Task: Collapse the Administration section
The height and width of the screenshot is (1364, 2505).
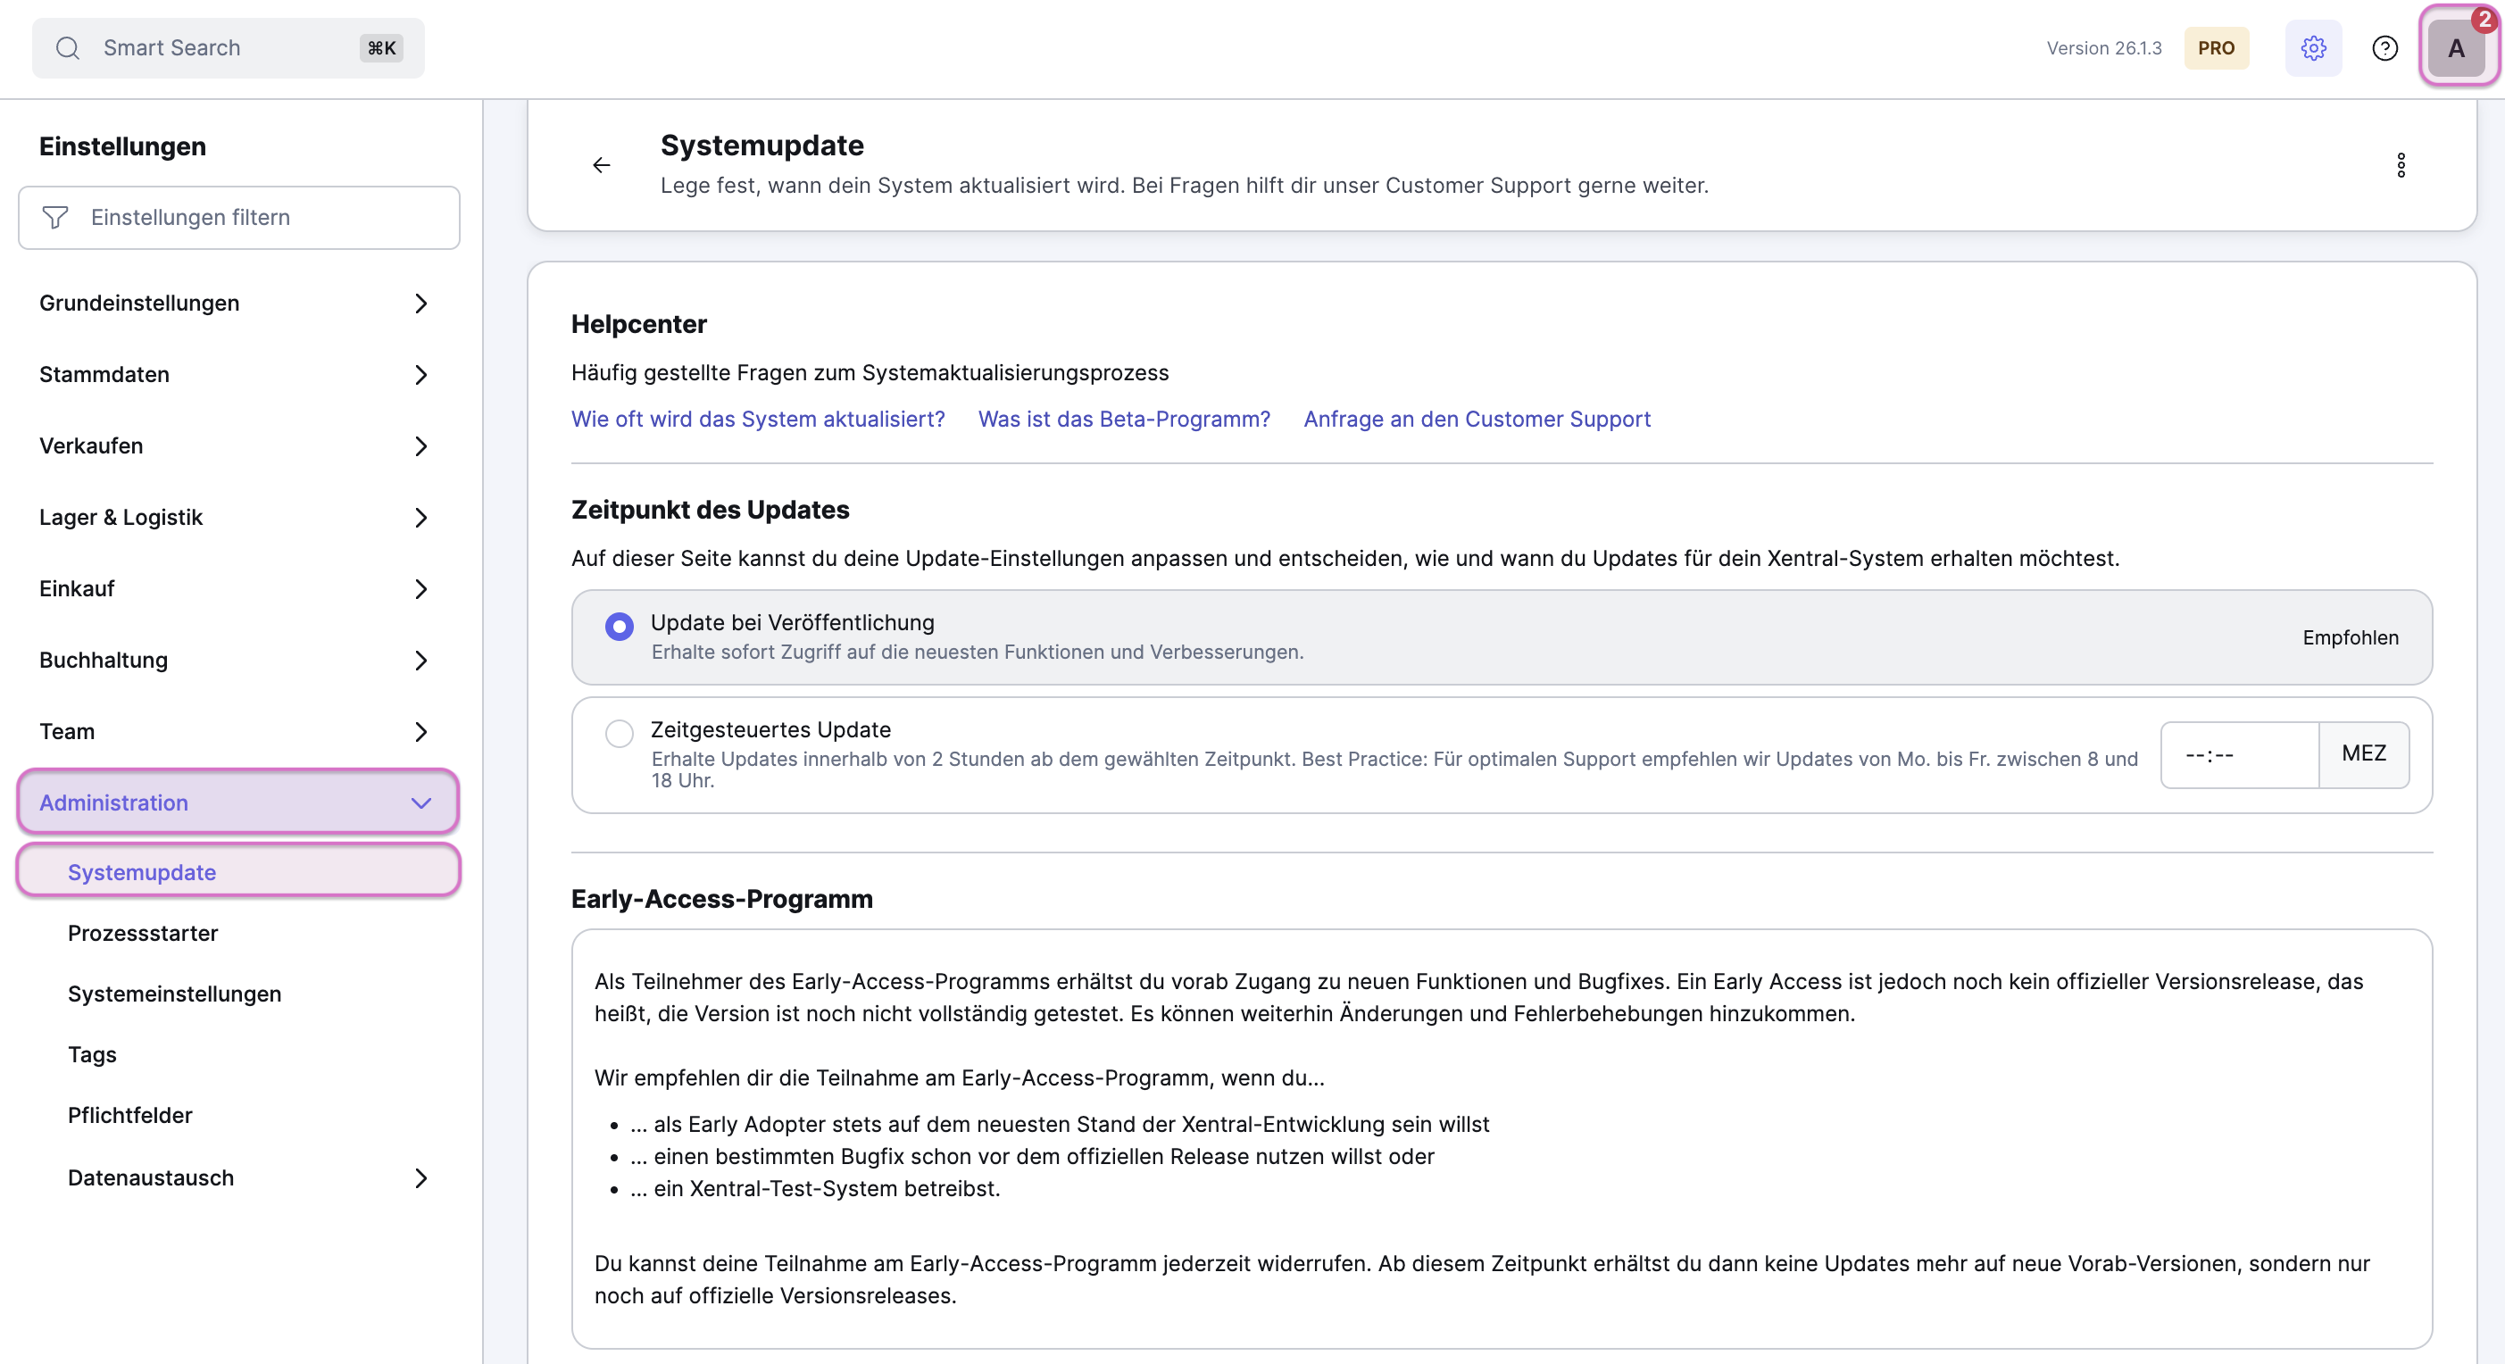Action: pos(420,803)
